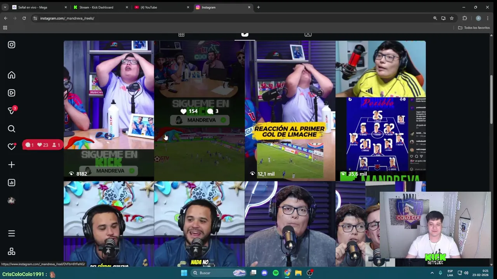Create new post with plus icon
This screenshot has height=279, width=497.
coord(11,165)
